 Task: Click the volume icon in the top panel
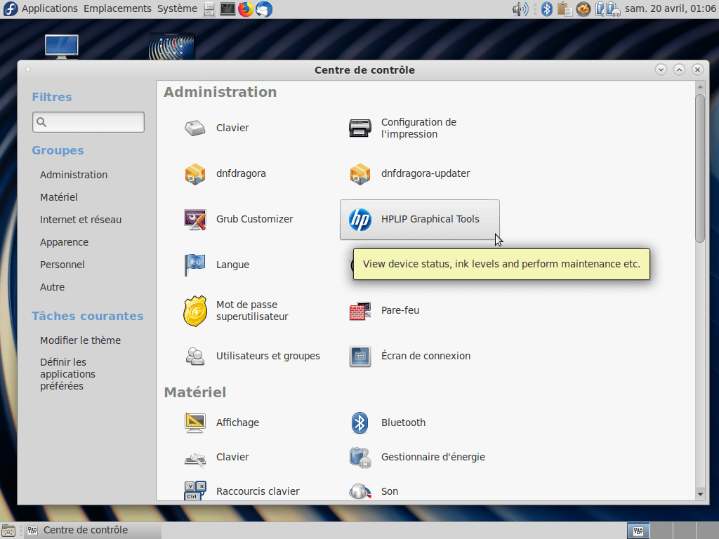point(520,8)
